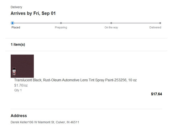This screenshot has height=139, width=178.
Task: Click the Delivery label at top
Action: pyautogui.click(x=16, y=7)
